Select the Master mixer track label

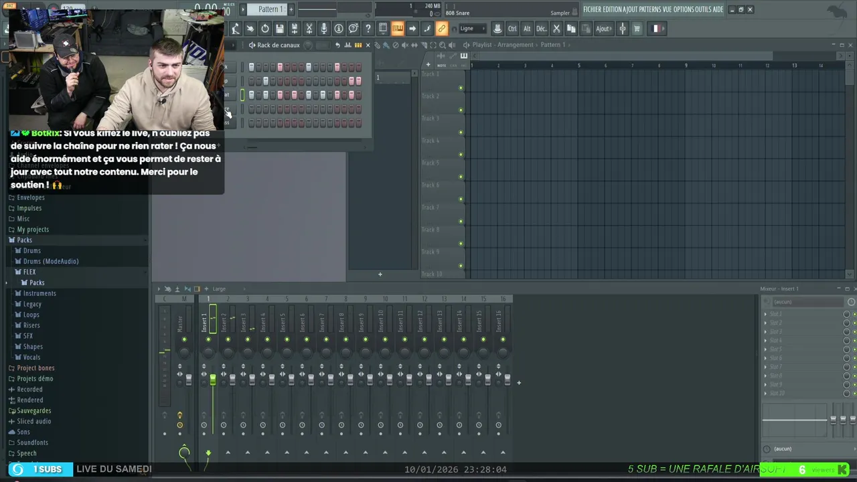pos(179,324)
